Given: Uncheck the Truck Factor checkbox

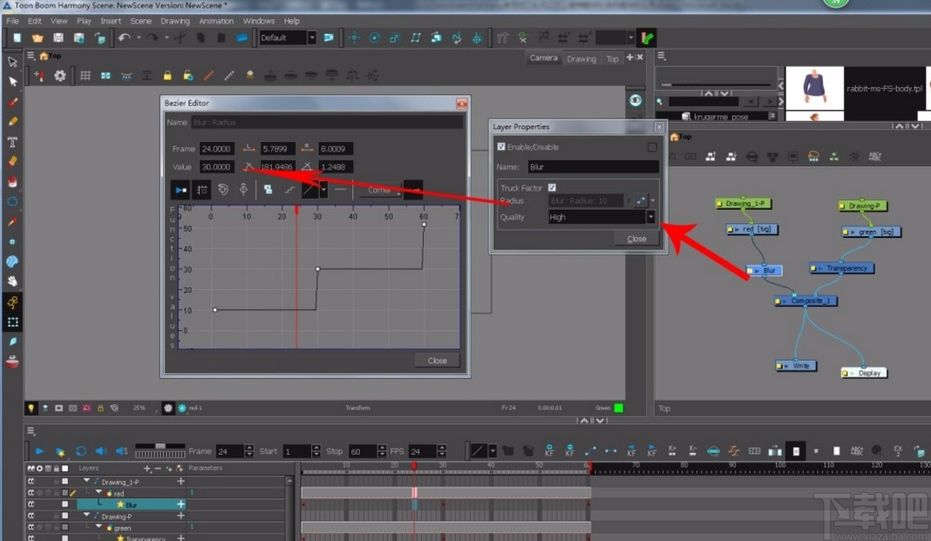Looking at the screenshot, I should 552,187.
